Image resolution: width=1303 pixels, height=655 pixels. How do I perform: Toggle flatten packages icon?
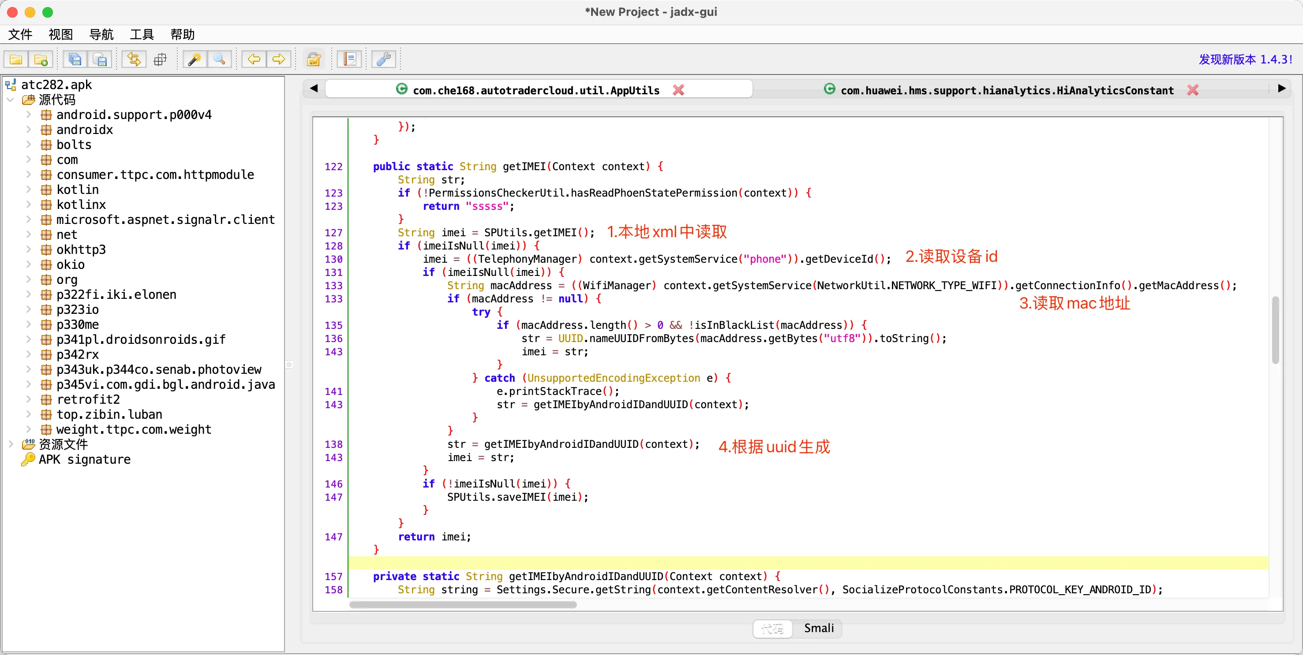161,60
